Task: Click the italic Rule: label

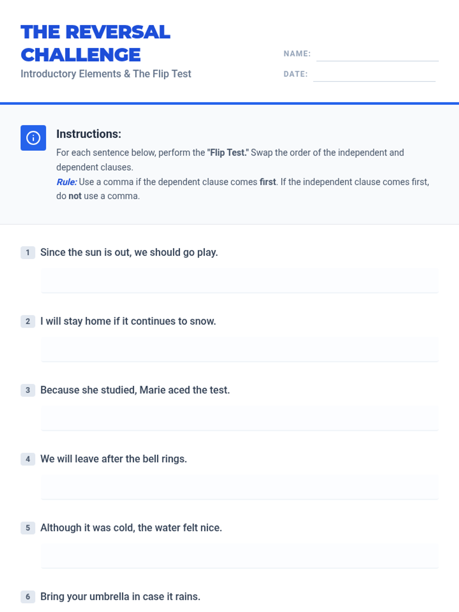Action: point(67,182)
